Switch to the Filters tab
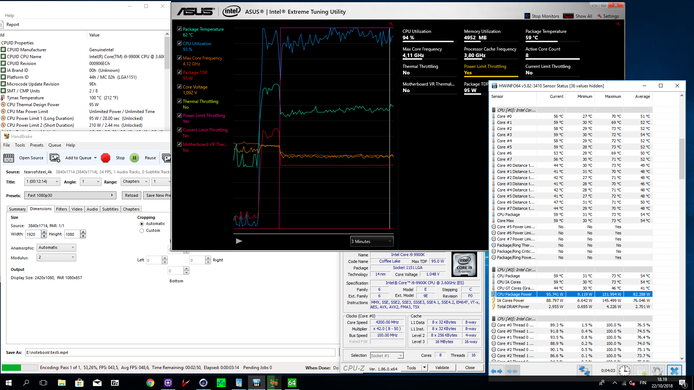The height and width of the screenshot is (390, 694). [61, 209]
